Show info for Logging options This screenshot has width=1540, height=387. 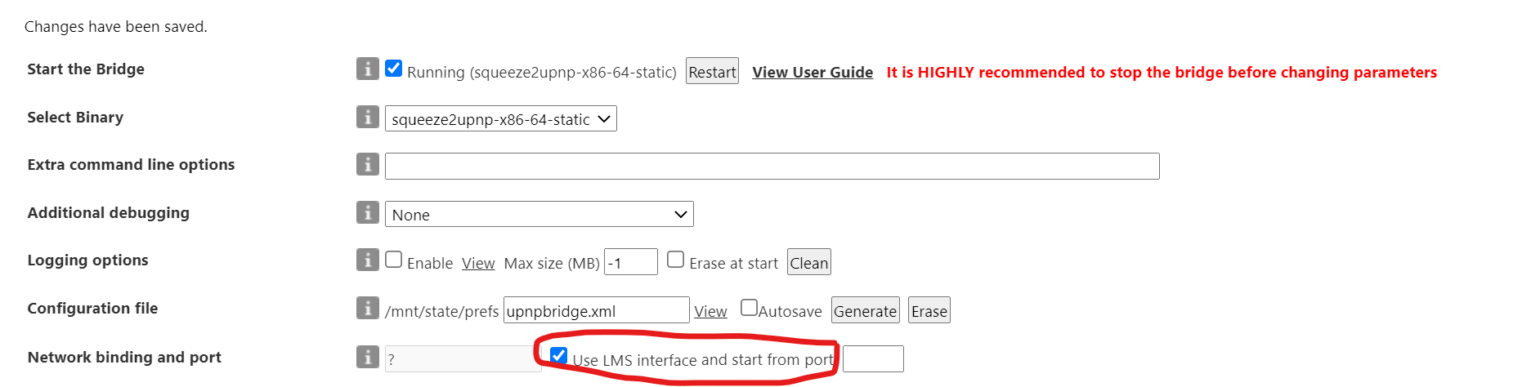(367, 260)
